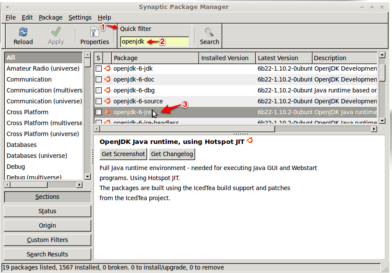Click the sections list horizontal scrollbar thumb
This screenshot has height=273, width=392.
[x=29, y=185]
